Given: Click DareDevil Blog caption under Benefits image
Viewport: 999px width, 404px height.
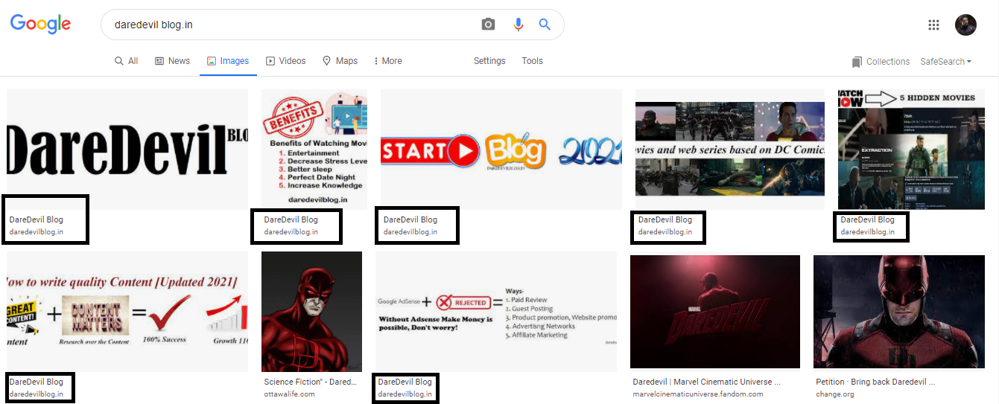Looking at the screenshot, I should point(291,219).
